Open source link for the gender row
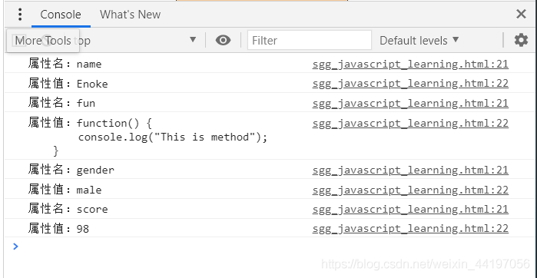Image resolution: width=537 pixels, height=278 pixels. [x=410, y=170]
